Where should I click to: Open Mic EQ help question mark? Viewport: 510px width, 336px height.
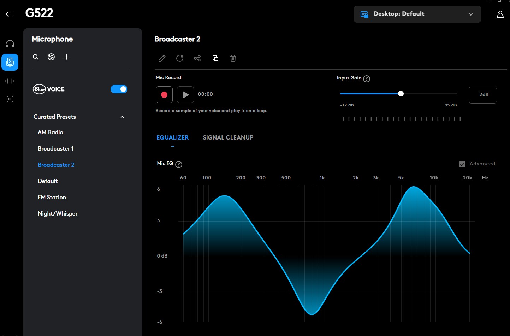click(x=179, y=164)
